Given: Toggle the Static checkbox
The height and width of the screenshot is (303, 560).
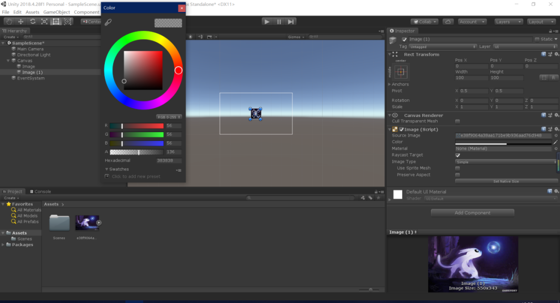Looking at the screenshot, I should [x=537, y=39].
